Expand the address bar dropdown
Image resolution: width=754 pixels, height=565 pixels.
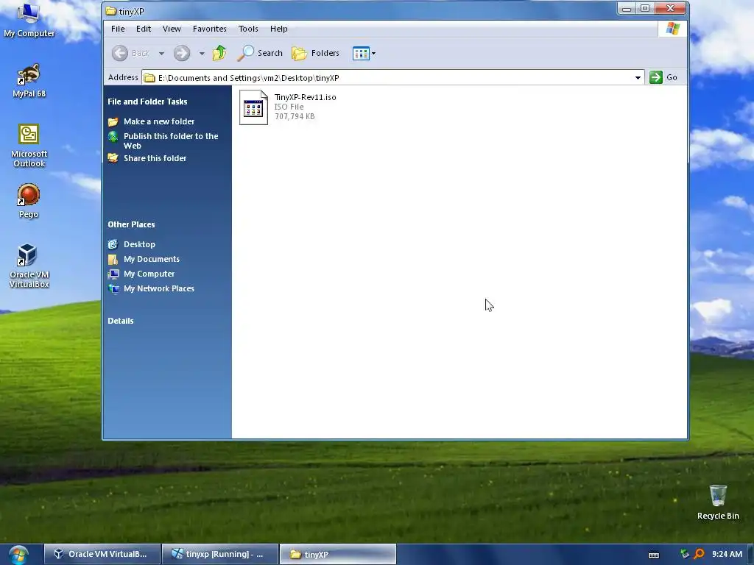click(638, 77)
